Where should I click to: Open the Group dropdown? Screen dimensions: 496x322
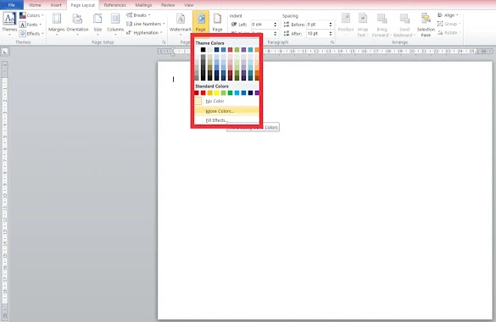point(449,24)
